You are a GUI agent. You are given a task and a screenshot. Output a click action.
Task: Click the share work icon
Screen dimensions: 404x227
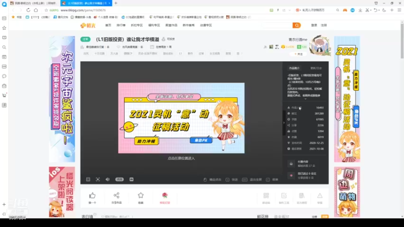point(117,195)
